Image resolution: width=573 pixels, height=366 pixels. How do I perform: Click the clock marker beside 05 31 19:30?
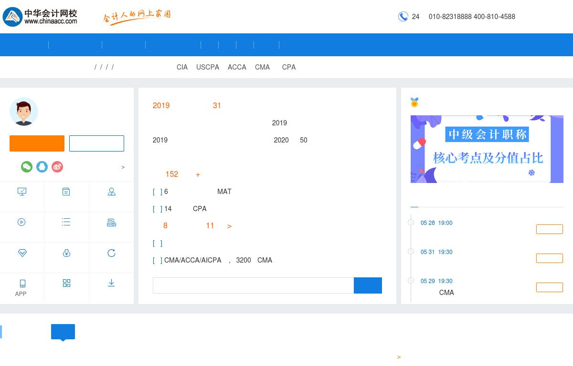(411, 252)
